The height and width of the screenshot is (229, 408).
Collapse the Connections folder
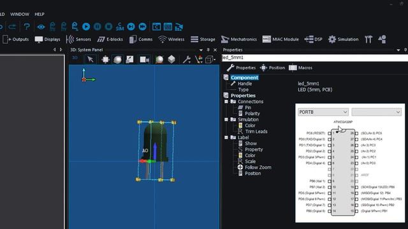(226, 102)
